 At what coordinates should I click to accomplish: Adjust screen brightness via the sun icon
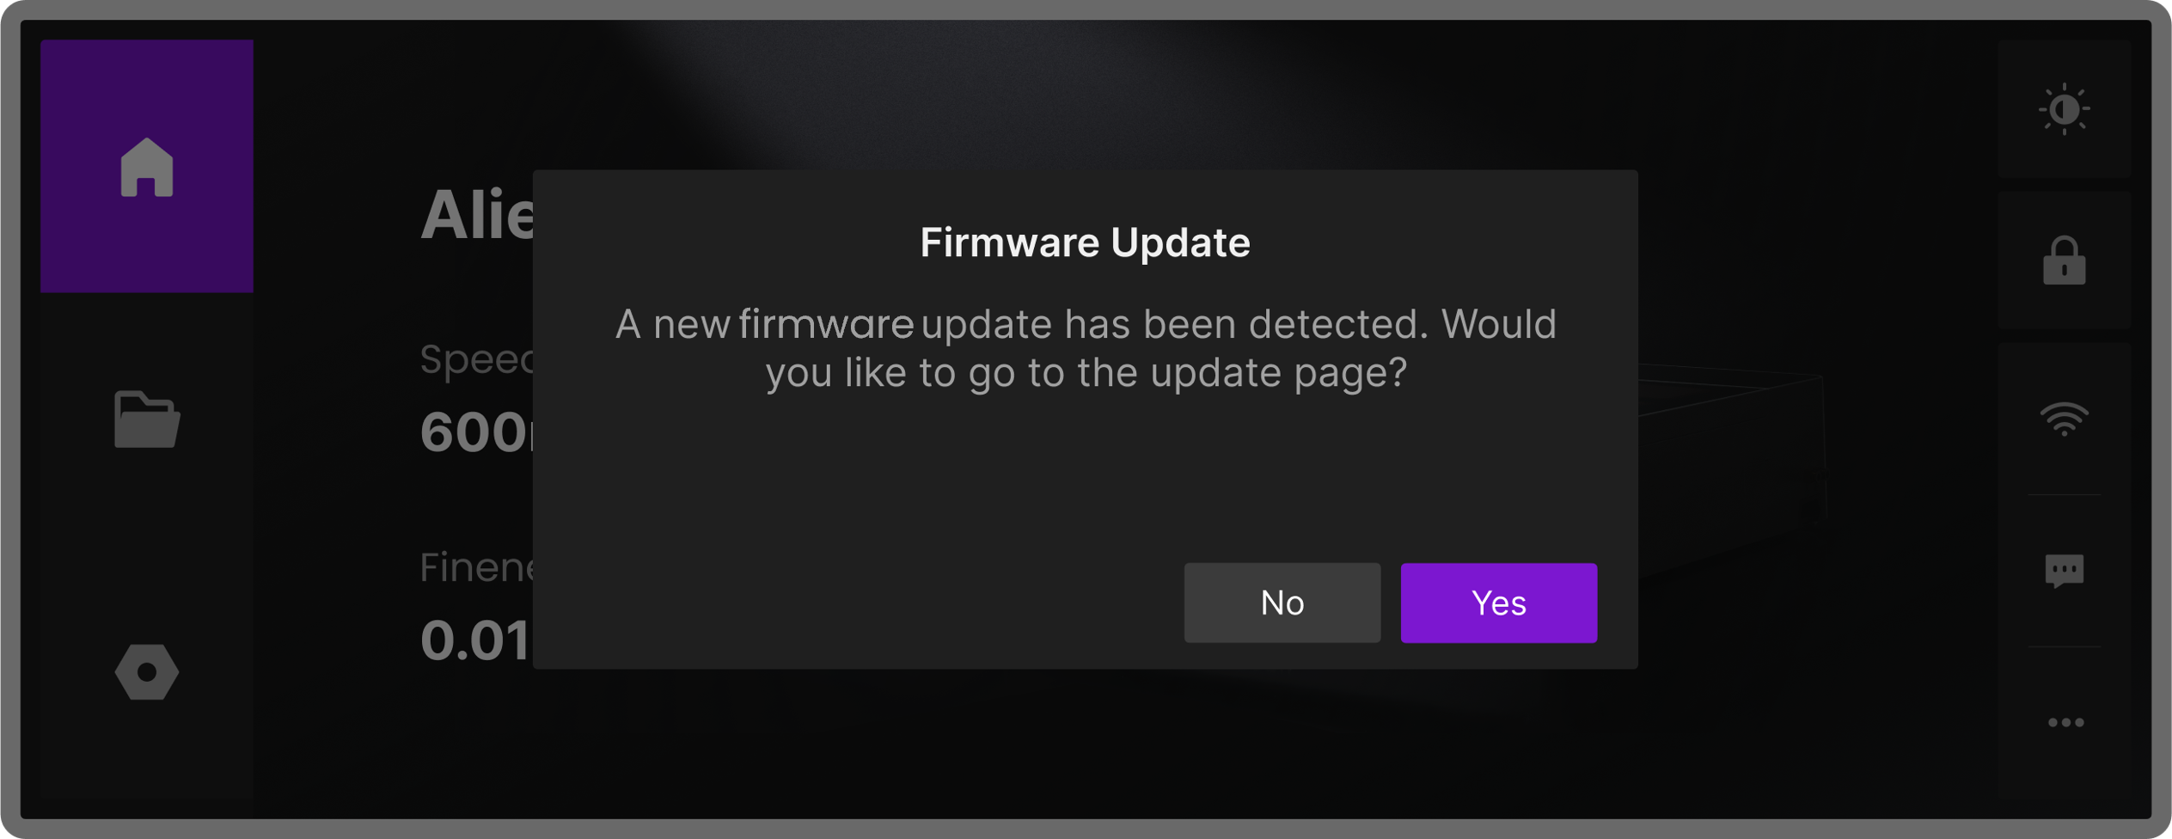(2064, 109)
